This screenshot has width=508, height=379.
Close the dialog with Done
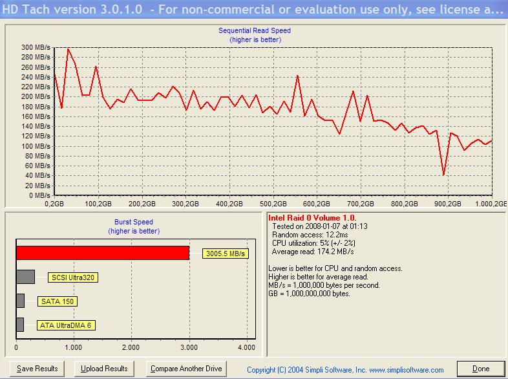[x=481, y=369]
